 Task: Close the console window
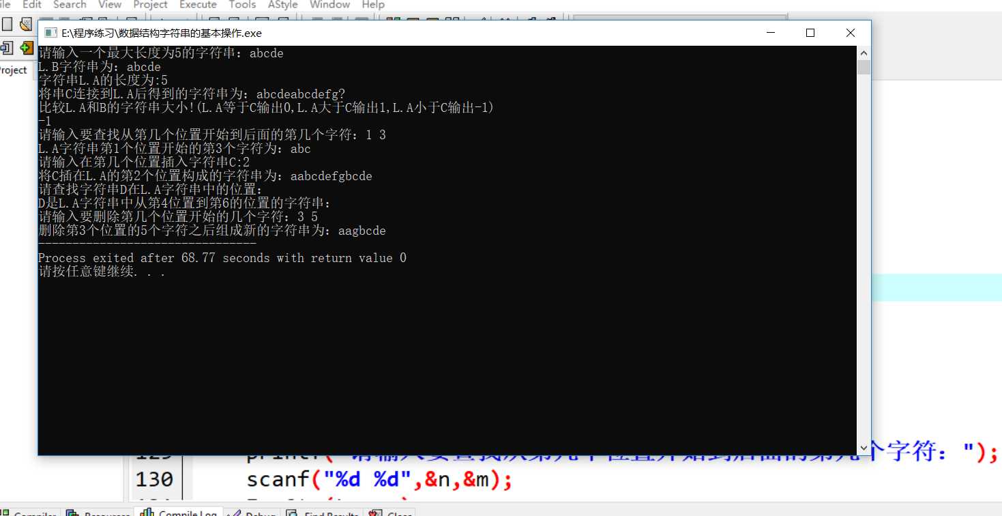point(851,33)
